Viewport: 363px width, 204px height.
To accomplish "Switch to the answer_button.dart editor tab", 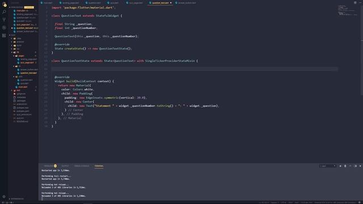I will coord(187,3).
